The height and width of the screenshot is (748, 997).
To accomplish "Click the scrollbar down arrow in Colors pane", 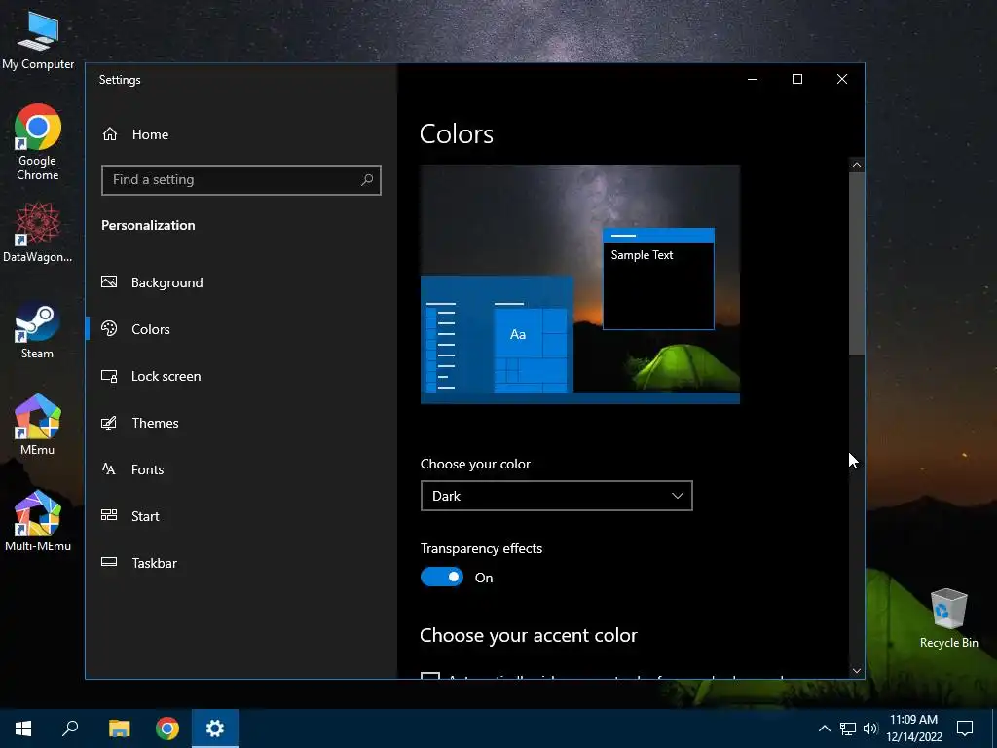I will tap(857, 671).
